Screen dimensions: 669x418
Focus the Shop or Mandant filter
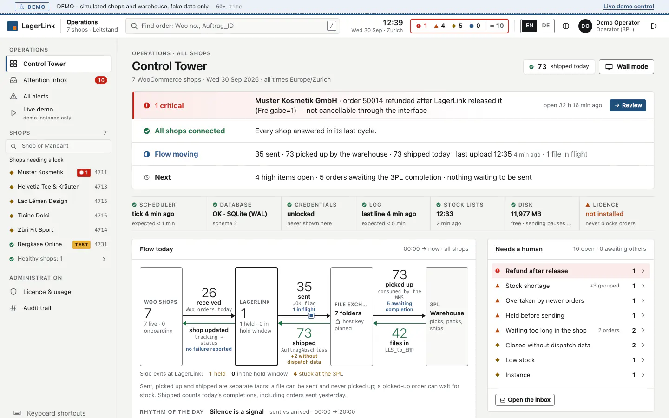[x=58, y=146]
